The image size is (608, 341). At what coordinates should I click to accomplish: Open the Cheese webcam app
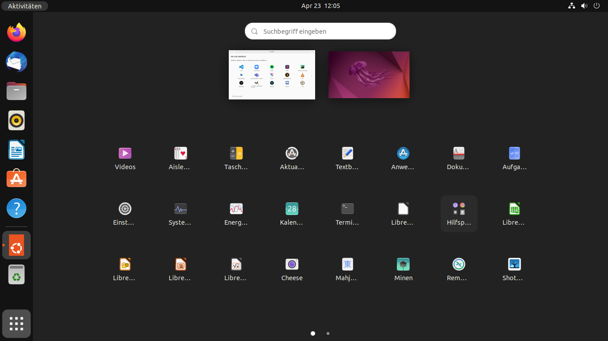pos(292,269)
